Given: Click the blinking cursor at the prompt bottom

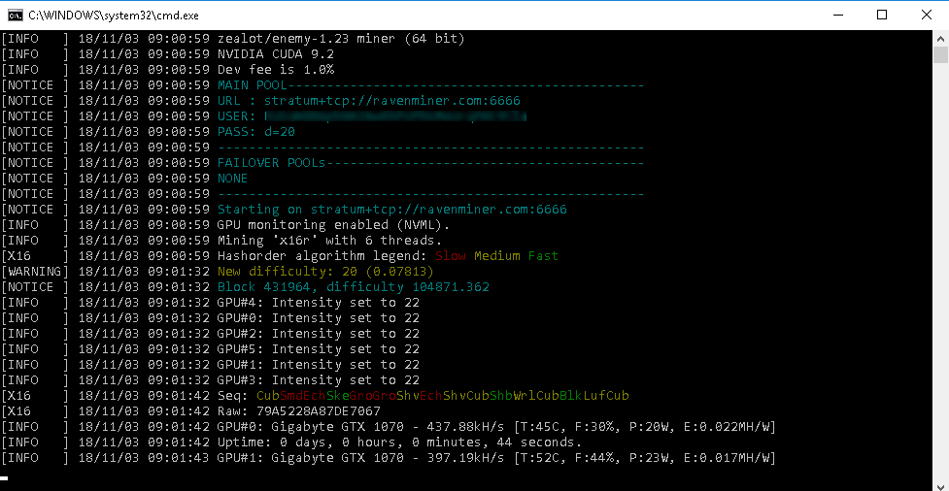Looking at the screenshot, I should 5,478.
